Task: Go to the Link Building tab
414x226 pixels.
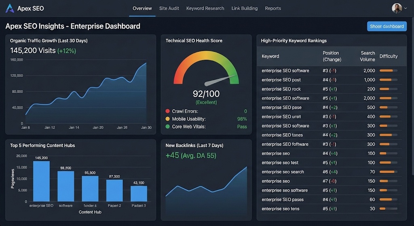Action: [x=244, y=8]
